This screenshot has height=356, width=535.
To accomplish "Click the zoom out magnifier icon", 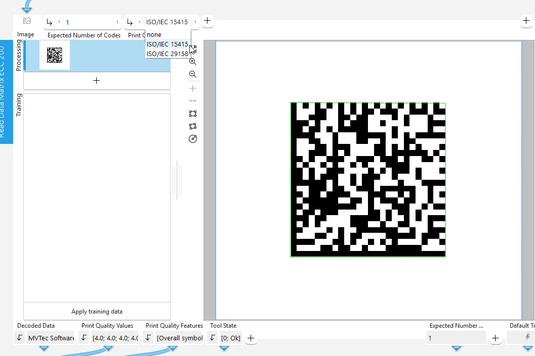I will 192,74.
